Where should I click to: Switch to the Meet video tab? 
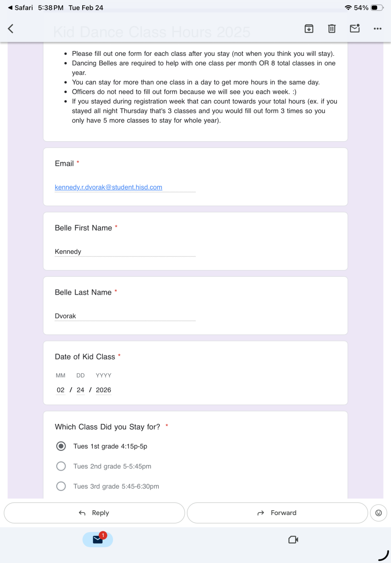293,540
